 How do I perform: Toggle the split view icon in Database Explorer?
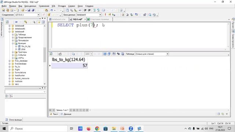click(43, 22)
